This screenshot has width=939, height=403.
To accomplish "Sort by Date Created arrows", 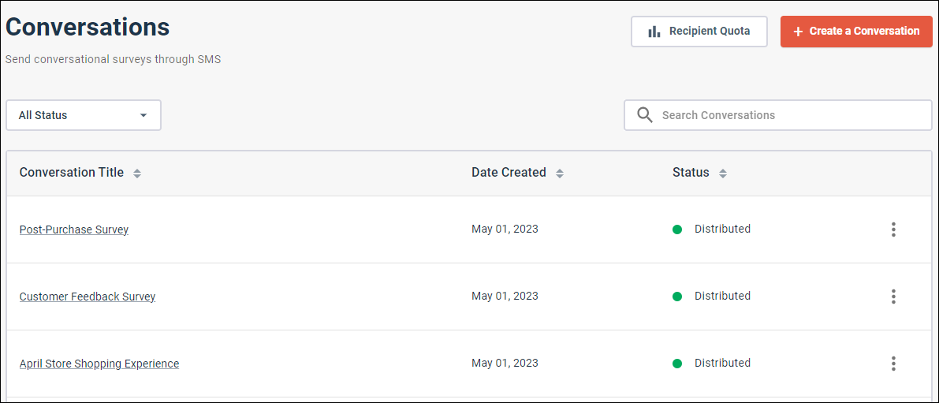I will (559, 174).
